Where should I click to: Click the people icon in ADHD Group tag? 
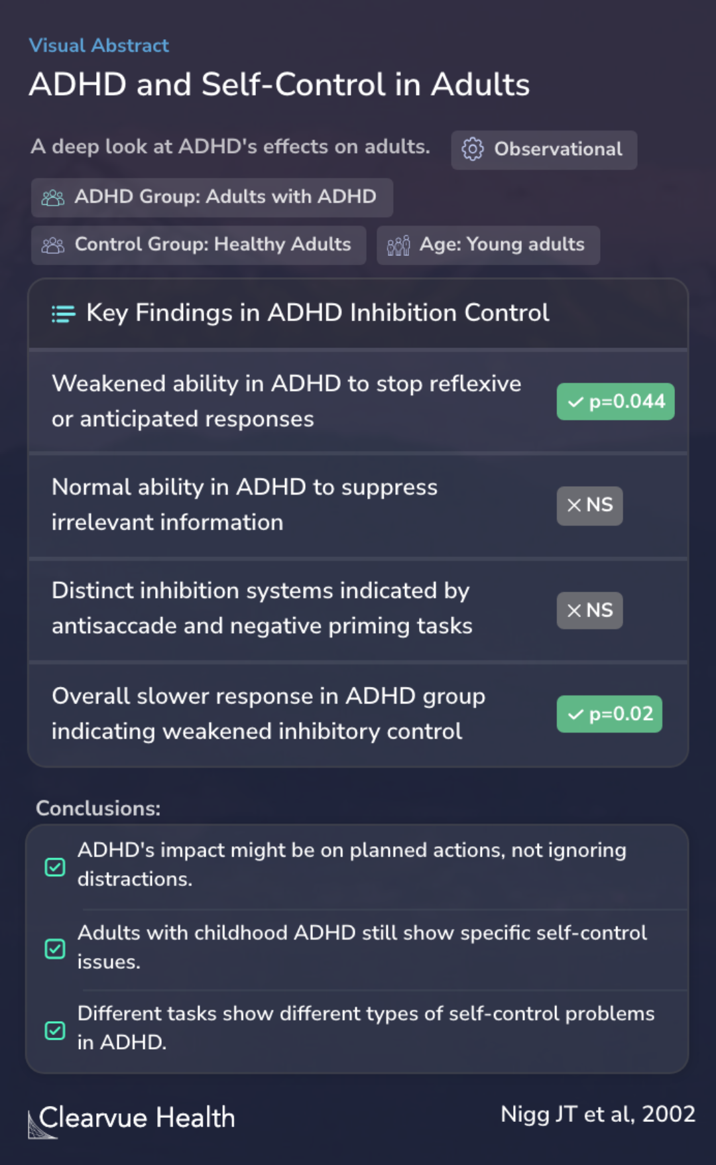(53, 198)
